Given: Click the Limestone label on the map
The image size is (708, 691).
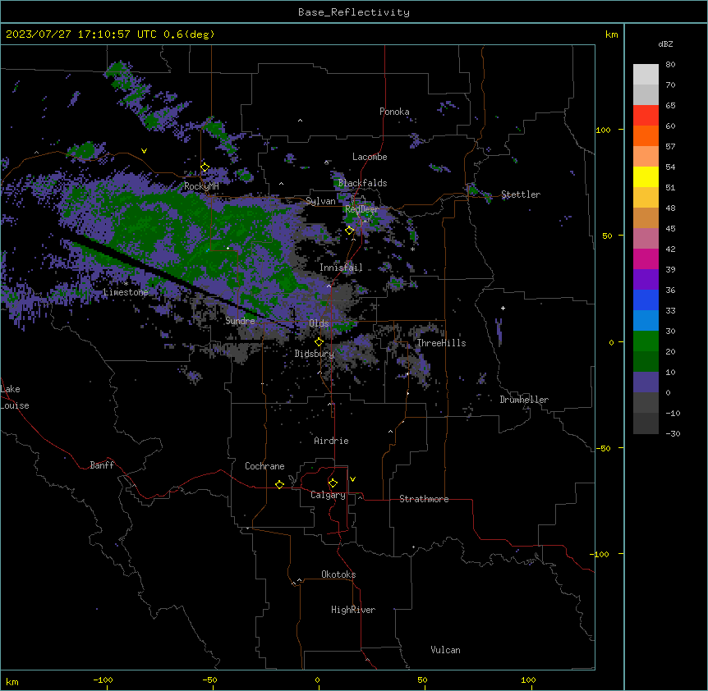Looking at the screenshot, I should pyautogui.click(x=126, y=292).
